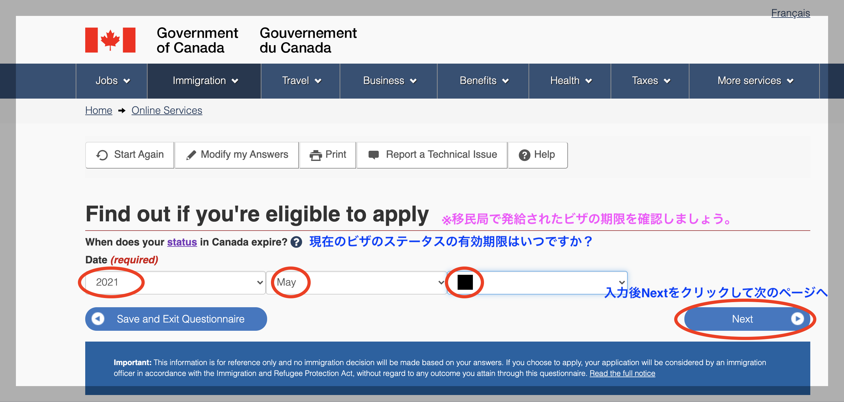The height and width of the screenshot is (402, 844).
Task: Click the right-arrow circle icon on Next
Action: [797, 319]
